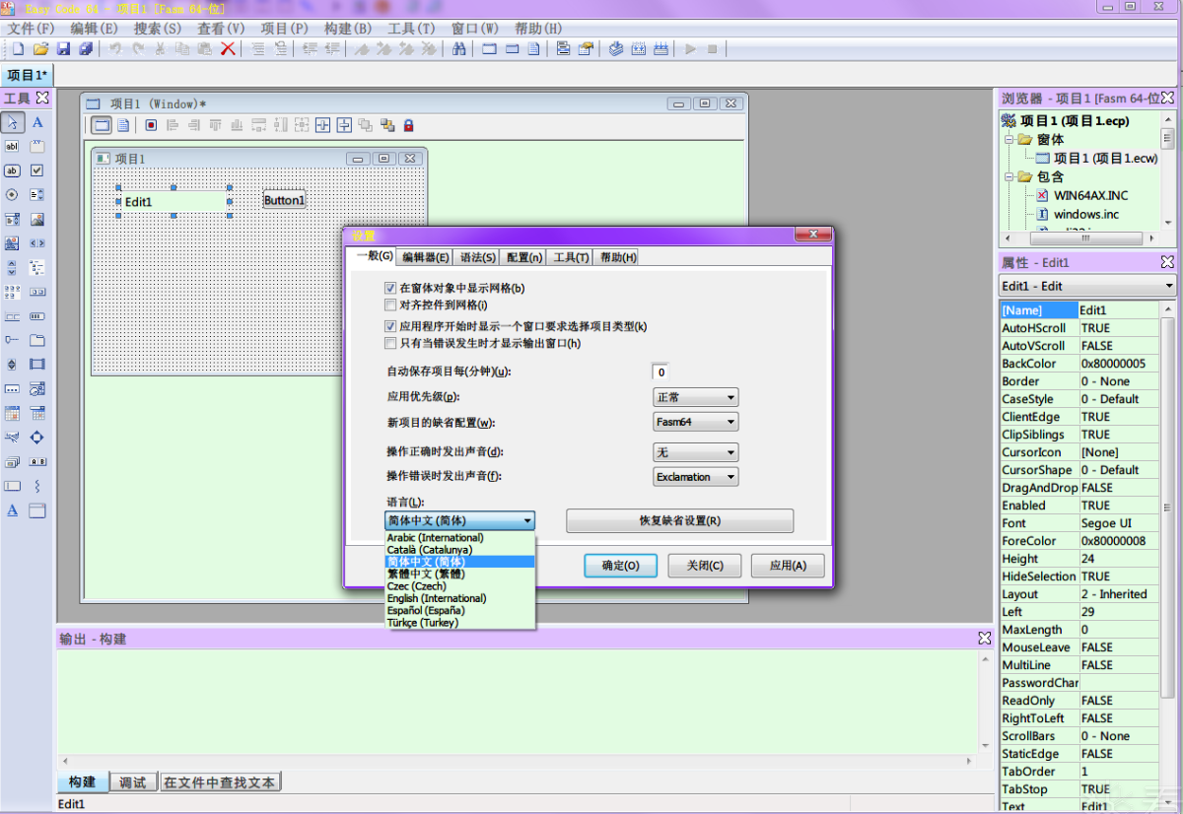
Task: Click the red stop-circle icon in designer toolbar
Action: click(x=151, y=125)
